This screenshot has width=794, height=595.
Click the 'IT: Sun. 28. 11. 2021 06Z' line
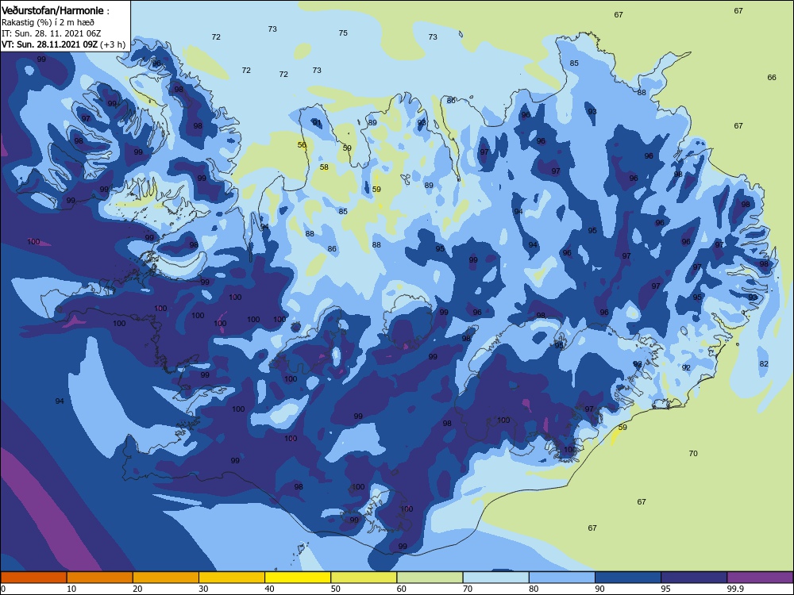pyautogui.click(x=51, y=33)
